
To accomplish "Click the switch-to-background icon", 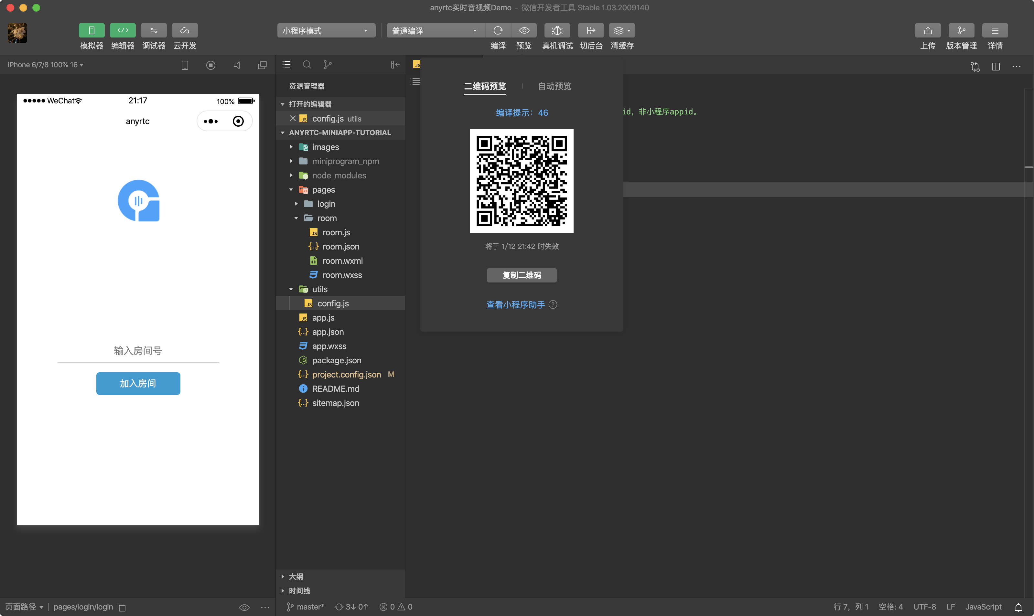I will 591,30.
